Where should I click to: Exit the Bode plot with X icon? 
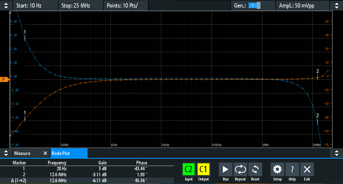[x=307, y=169]
